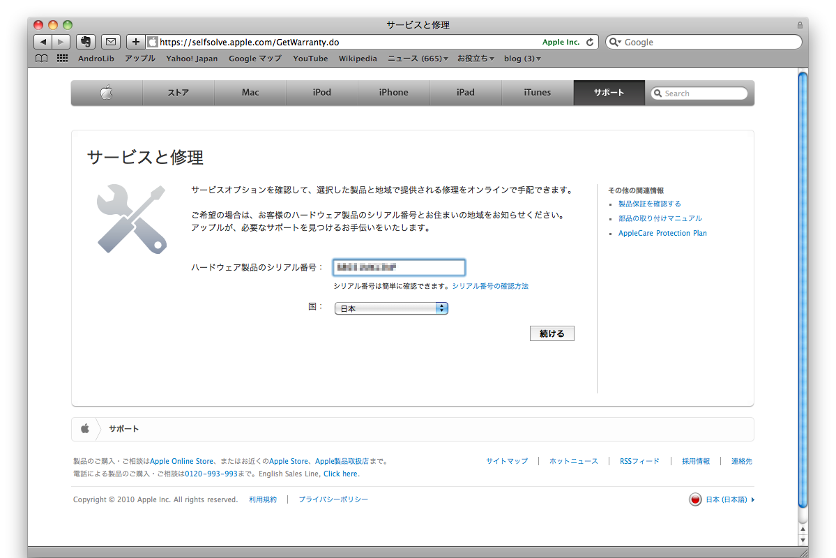Click the site favicon in address bar

(x=153, y=42)
